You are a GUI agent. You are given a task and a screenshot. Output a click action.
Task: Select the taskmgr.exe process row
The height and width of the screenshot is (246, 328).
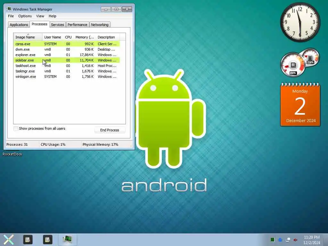pyautogui.click(x=67, y=71)
